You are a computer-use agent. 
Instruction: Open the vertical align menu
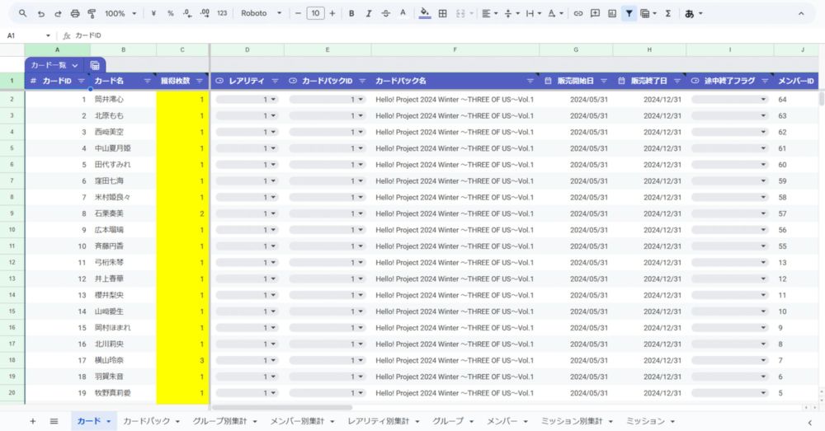[x=511, y=14]
